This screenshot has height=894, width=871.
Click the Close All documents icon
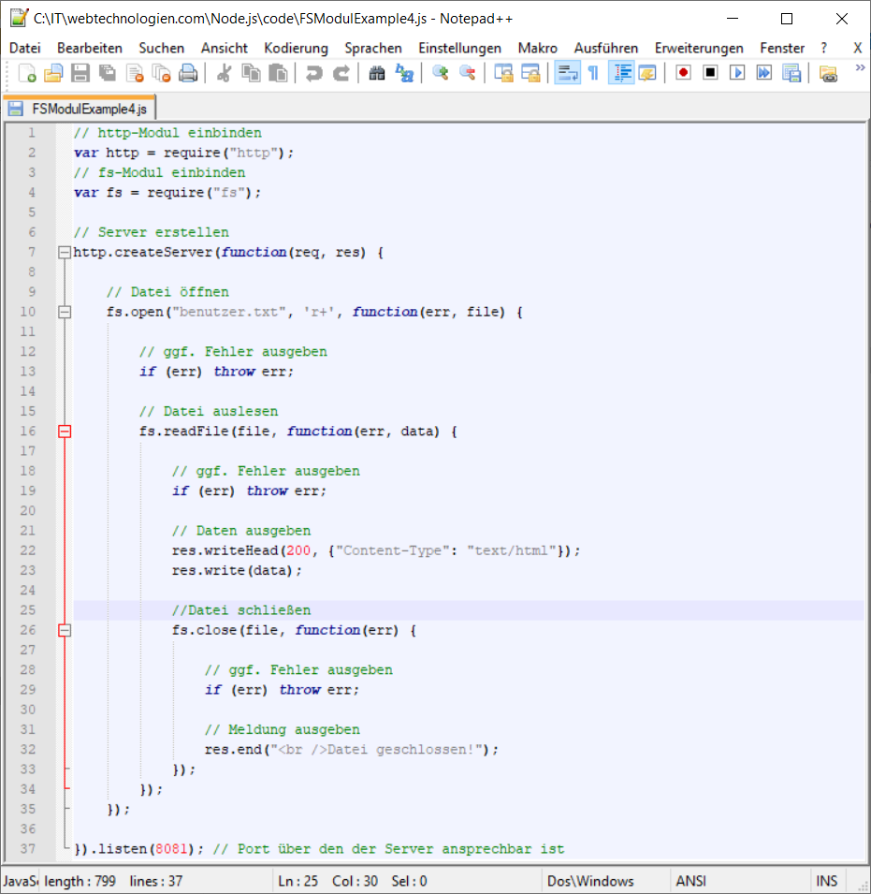click(x=161, y=73)
